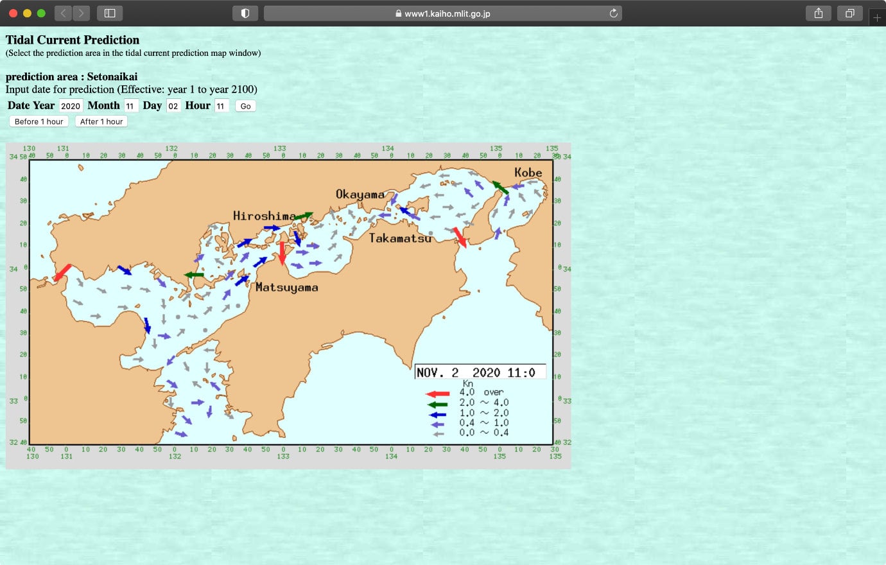
Task: Click the Before 1 hour button
Action: (39, 121)
